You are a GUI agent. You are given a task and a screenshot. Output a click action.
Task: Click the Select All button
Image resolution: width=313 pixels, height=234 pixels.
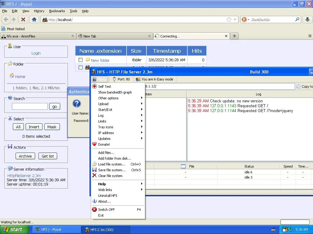18,127
